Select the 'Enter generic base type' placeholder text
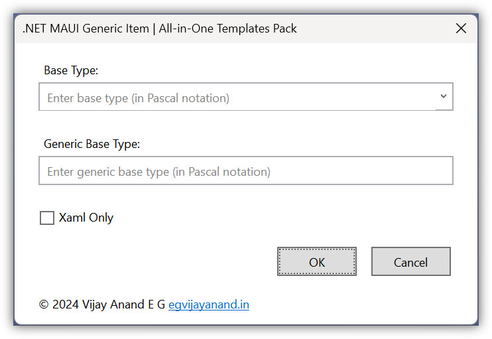 click(x=158, y=172)
